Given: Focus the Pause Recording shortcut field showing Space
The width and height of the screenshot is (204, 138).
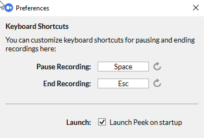Looking at the screenshot, I should pos(123,67).
